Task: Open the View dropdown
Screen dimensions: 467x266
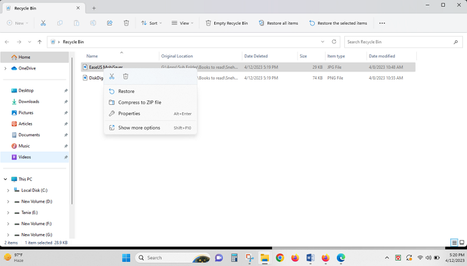Action: click(x=183, y=23)
